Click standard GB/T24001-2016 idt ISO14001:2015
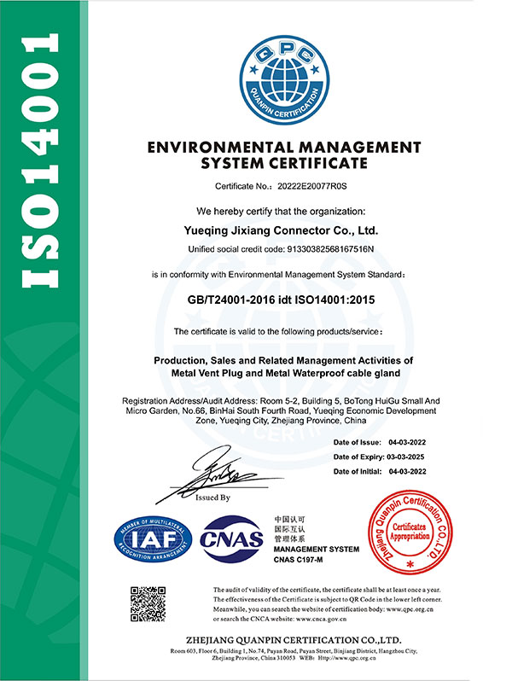Image resolution: width=512 pixels, height=681 pixels. 281,300
